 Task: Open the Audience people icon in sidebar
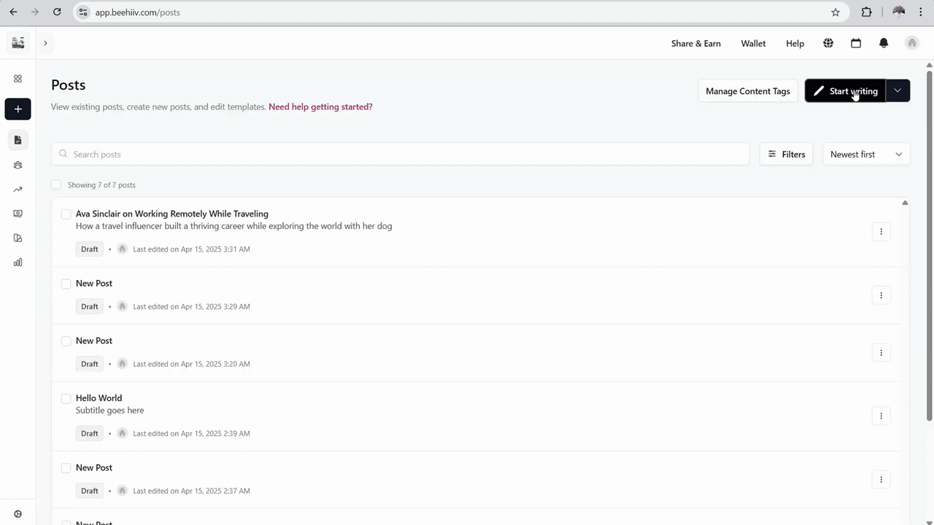(18, 165)
